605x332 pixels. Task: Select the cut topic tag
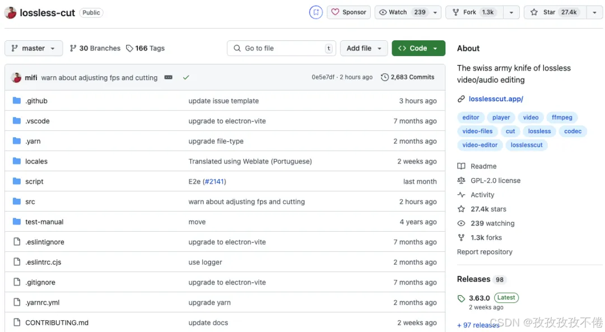510,131
